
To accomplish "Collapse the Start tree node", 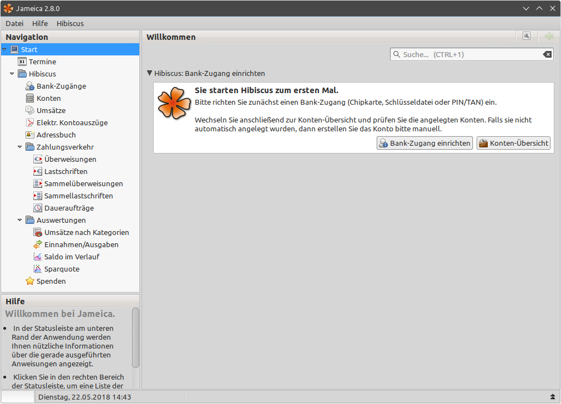I will point(4,49).
